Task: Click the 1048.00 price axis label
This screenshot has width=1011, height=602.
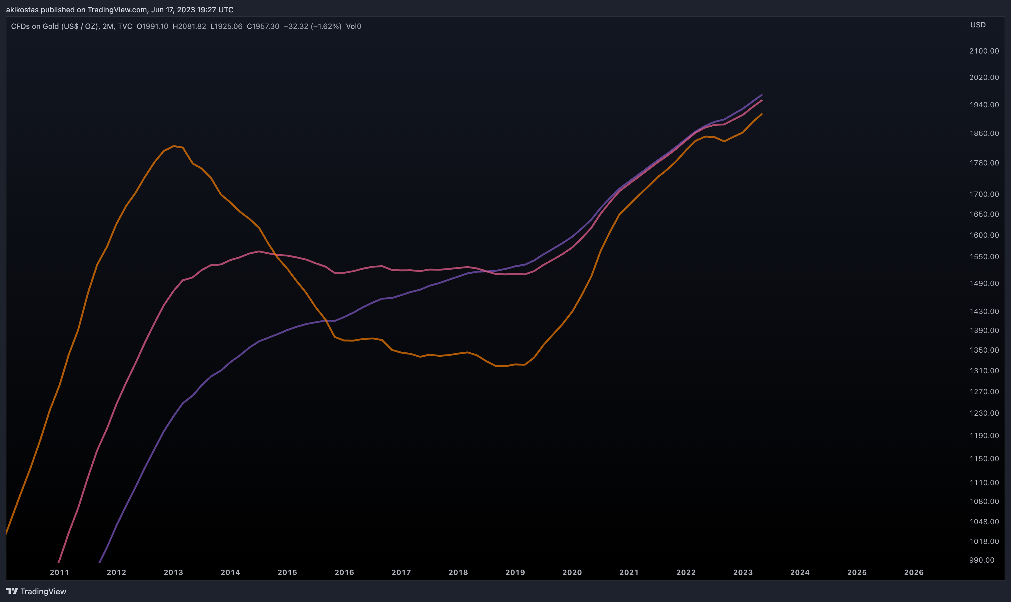Action: click(984, 521)
